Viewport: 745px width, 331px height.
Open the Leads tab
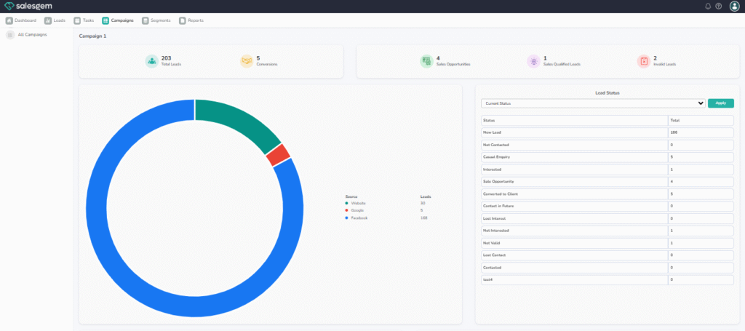coord(55,20)
